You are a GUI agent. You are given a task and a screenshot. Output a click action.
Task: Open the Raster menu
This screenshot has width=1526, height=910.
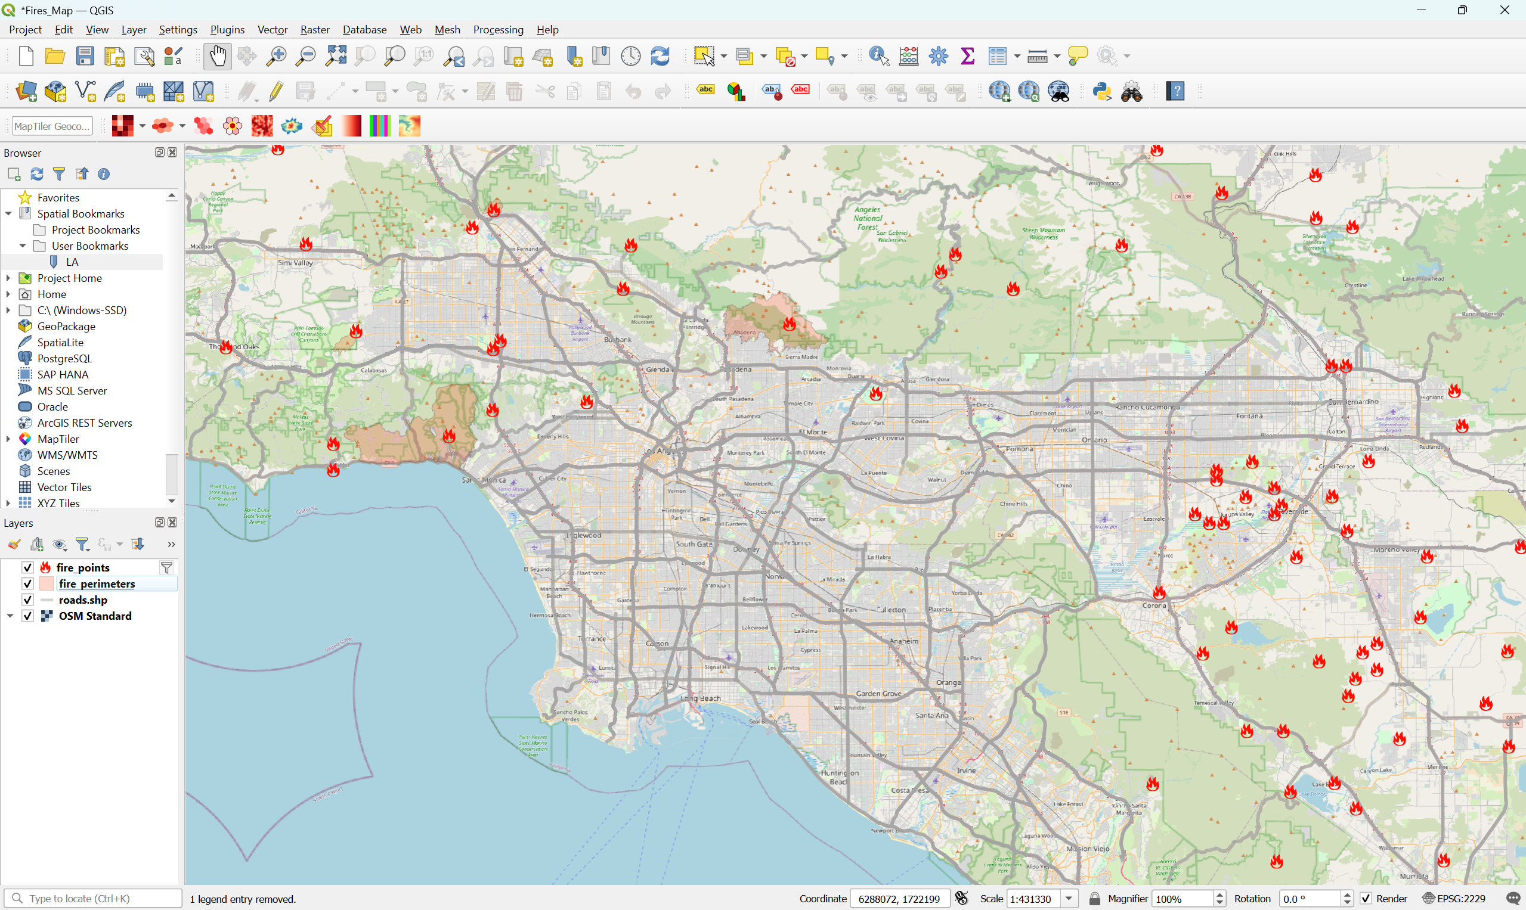pos(315,29)
